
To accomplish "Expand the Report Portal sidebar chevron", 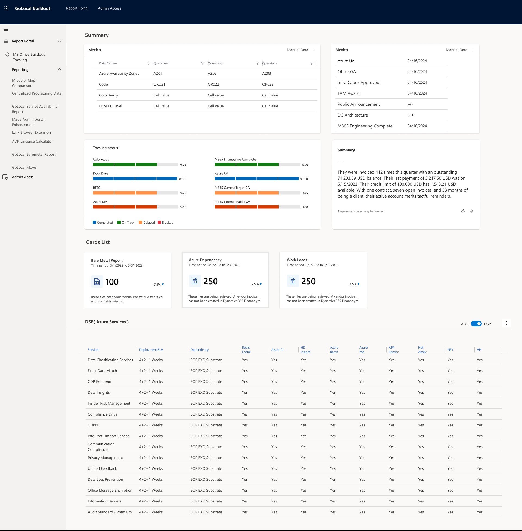I will (60, 41).
